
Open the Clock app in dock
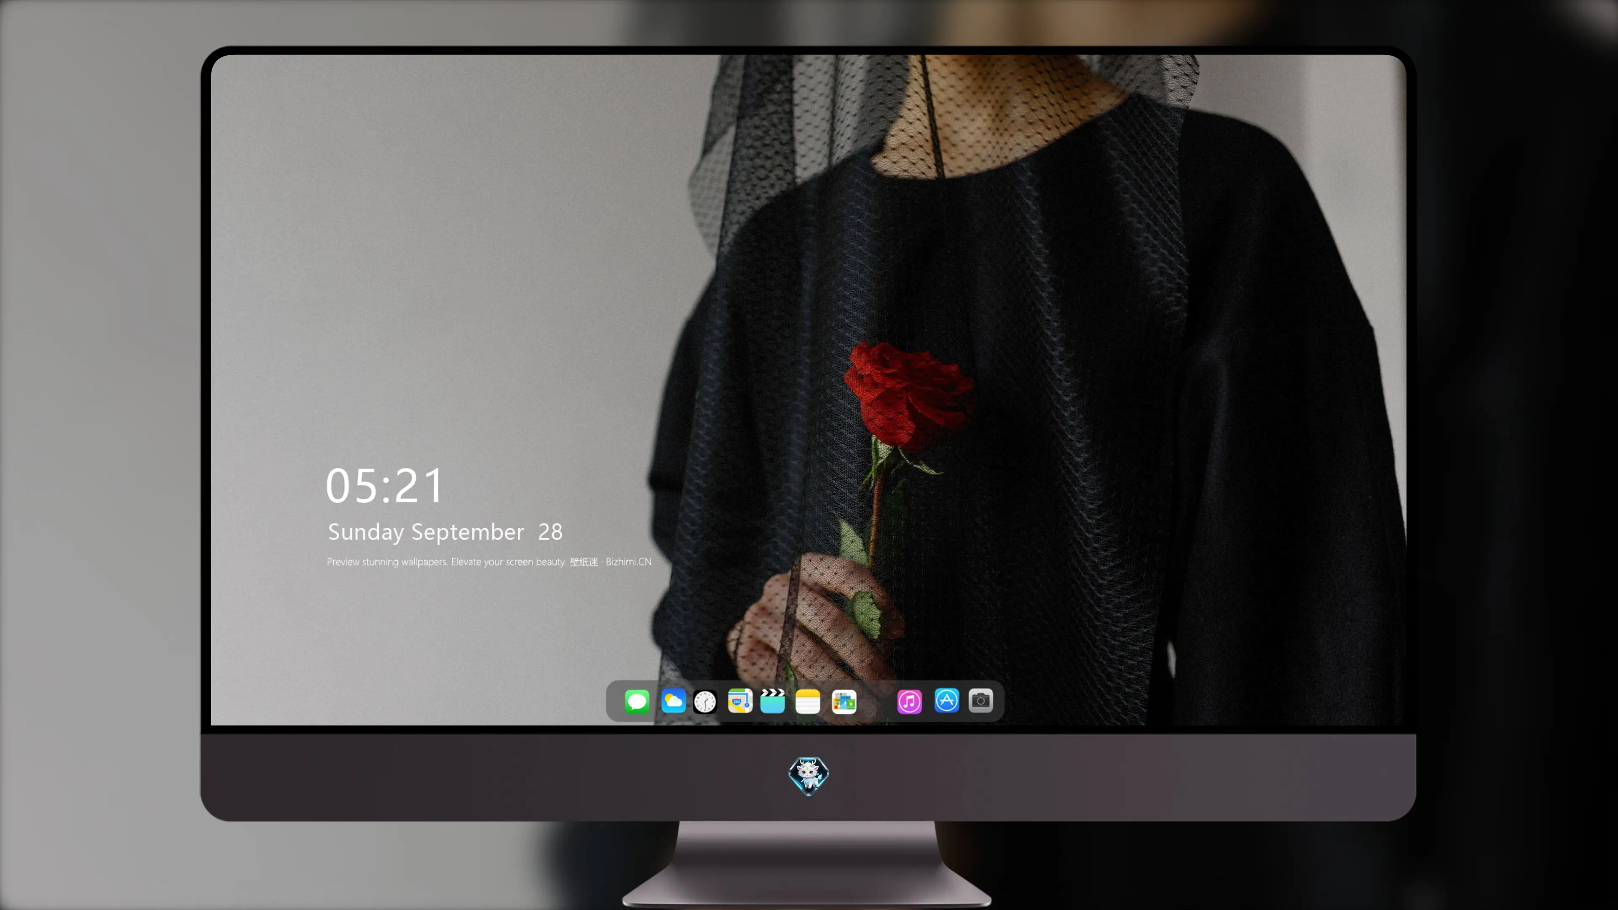pyautogui.click(x=705, y=701)
